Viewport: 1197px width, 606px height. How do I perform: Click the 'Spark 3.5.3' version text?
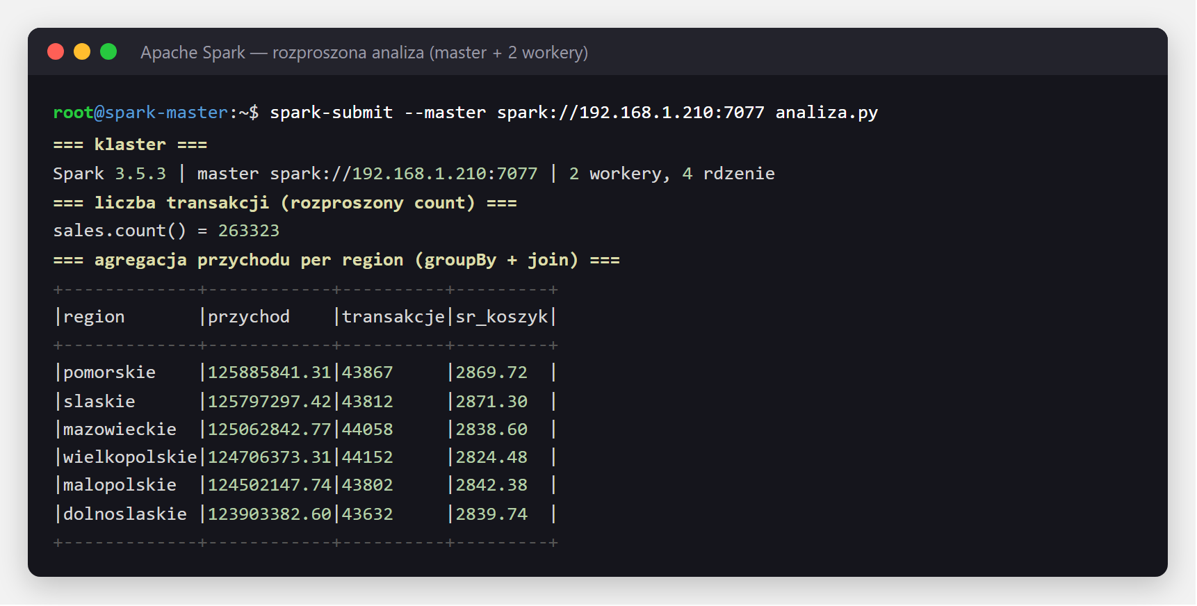pos(110,174)
